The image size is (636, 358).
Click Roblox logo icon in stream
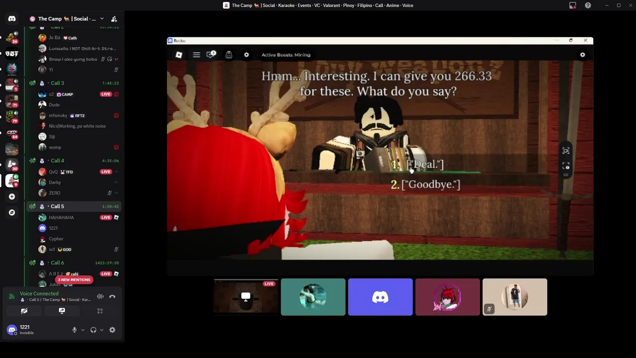(x=179, y=55)
